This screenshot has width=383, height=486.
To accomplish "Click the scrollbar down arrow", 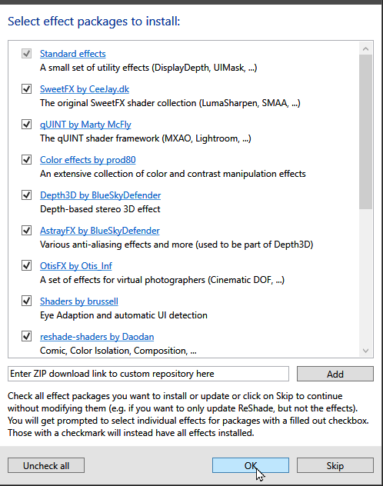I will pos(365,351).
